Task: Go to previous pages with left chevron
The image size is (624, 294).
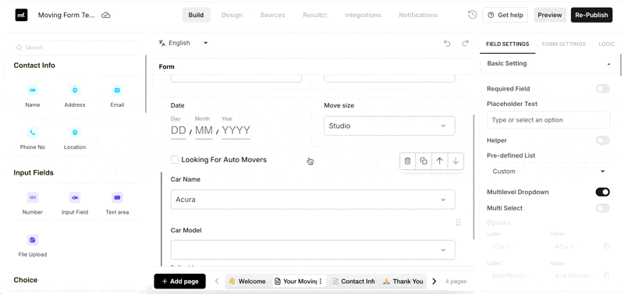Action: (x=217, y=281)
